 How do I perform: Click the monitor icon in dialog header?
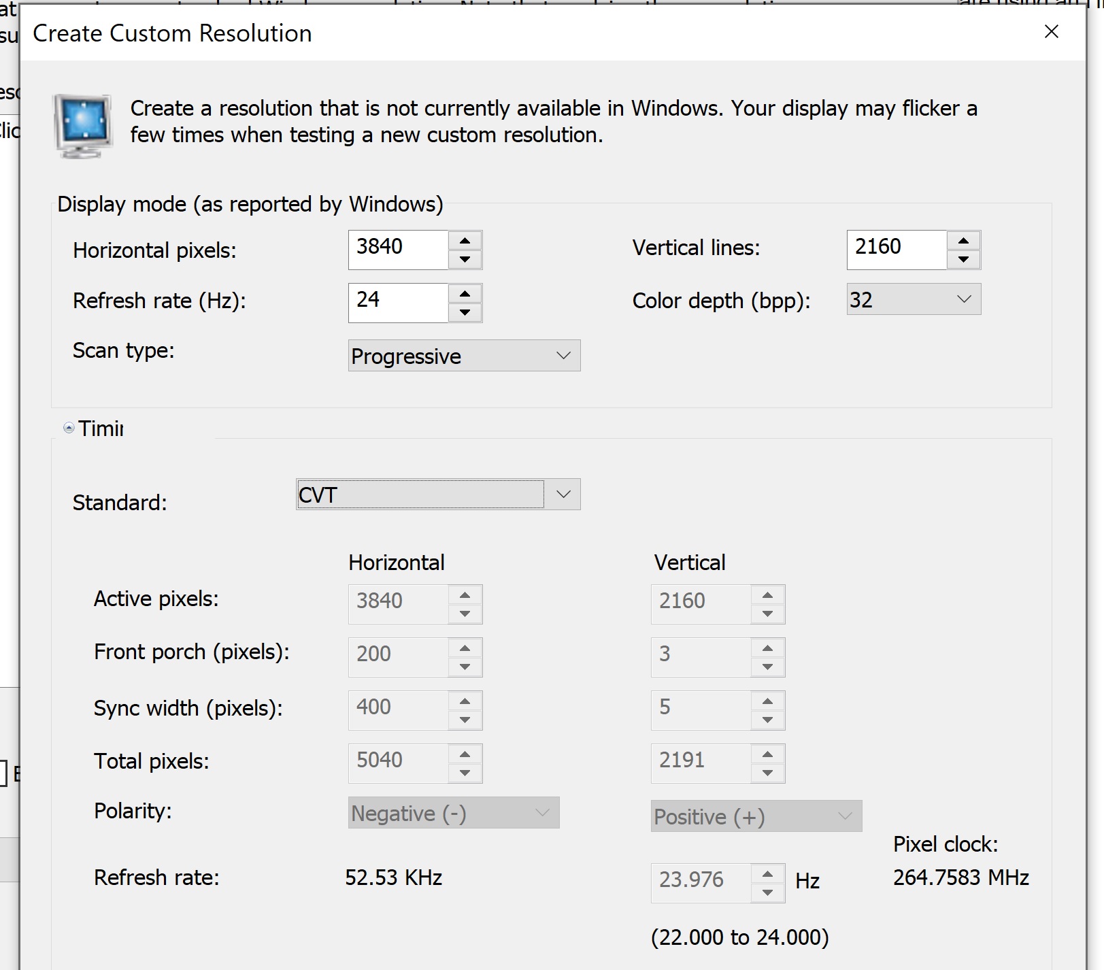(83, 125)
